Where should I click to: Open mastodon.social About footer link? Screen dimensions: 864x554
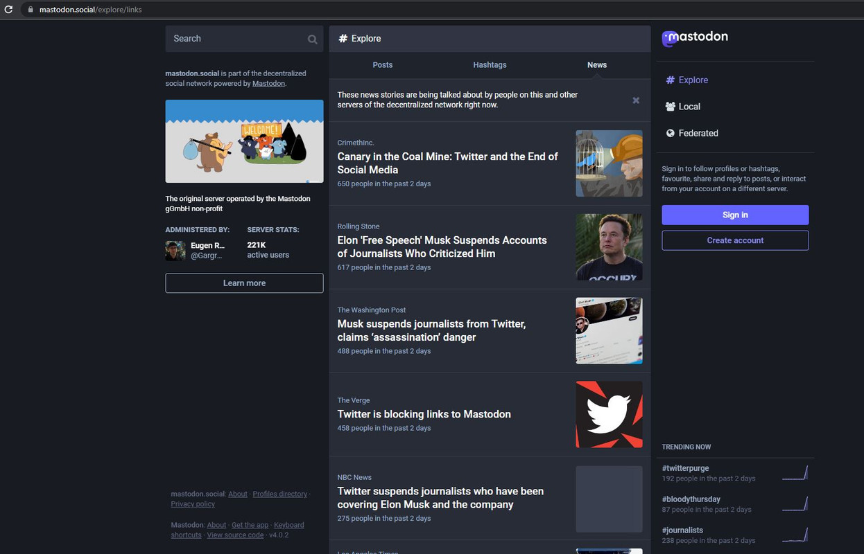coord(238,494)
